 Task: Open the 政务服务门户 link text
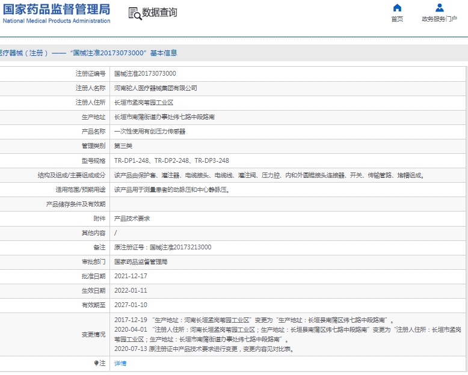point(439,19)
